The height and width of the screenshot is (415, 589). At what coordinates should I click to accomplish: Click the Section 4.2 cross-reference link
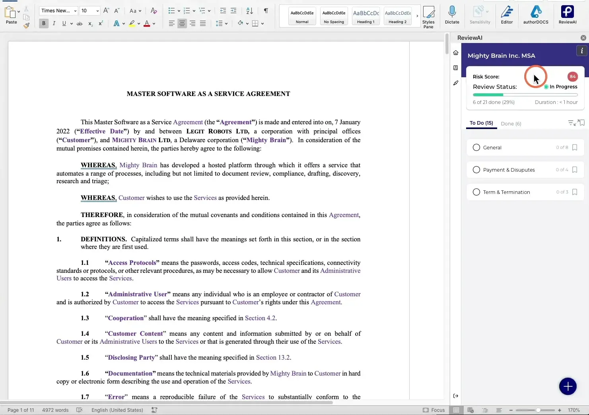[x=260, y=318]
